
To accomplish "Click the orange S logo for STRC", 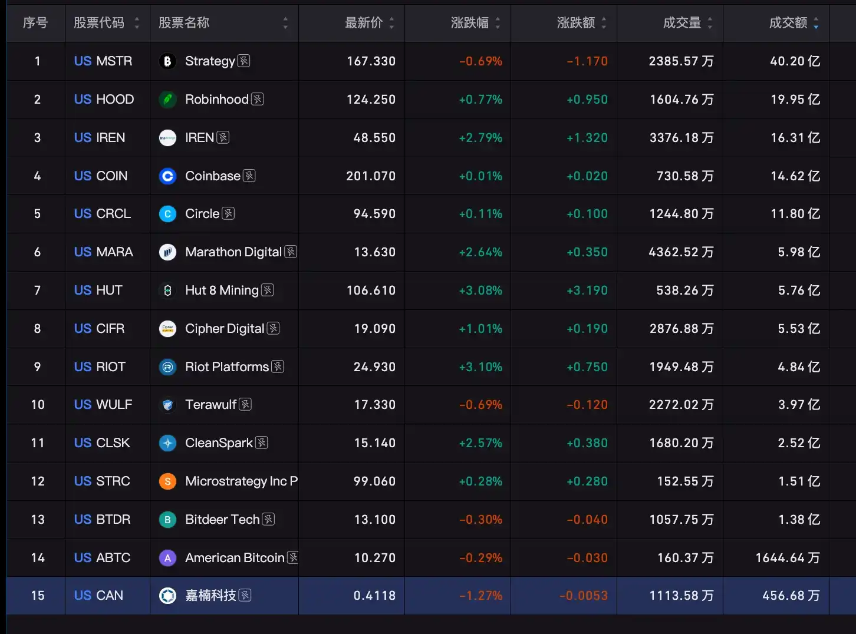I will pyautogui.click(x=167, y=481).
